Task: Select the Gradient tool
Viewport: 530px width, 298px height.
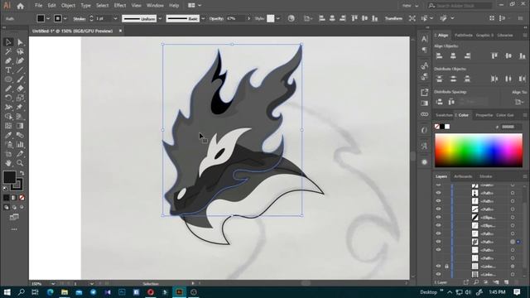Action: pyautogui.click(x=20, y=126)
